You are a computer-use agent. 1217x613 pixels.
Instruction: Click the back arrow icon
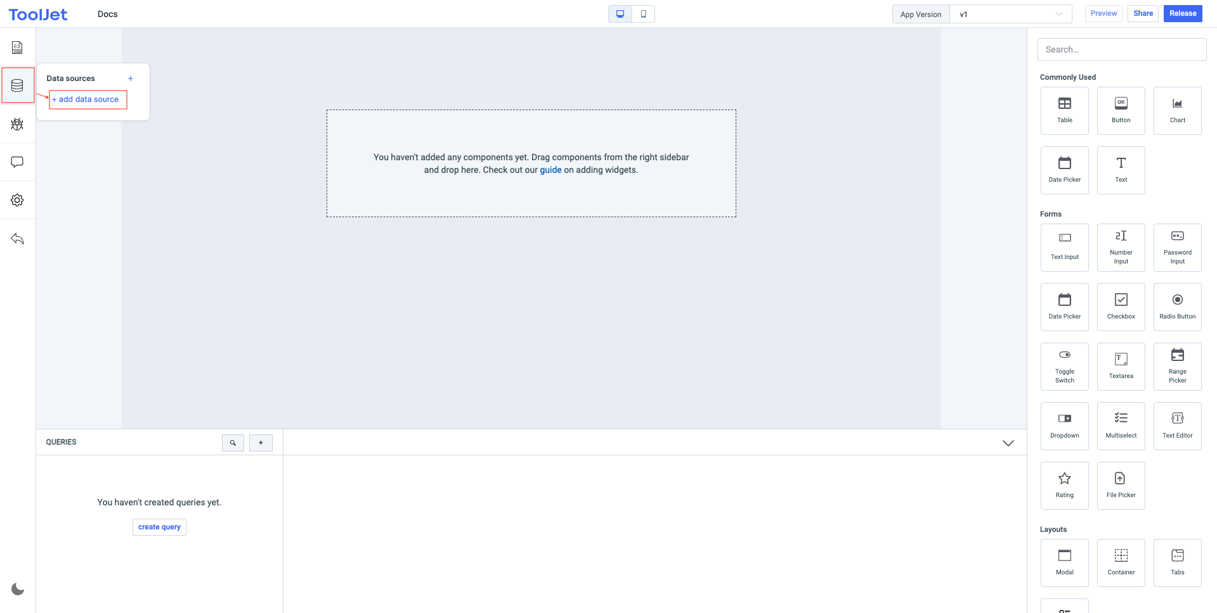point(17,239)
